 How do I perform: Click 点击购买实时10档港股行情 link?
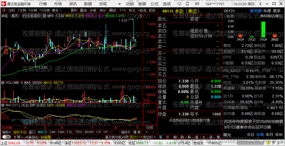tap(189, 120)
